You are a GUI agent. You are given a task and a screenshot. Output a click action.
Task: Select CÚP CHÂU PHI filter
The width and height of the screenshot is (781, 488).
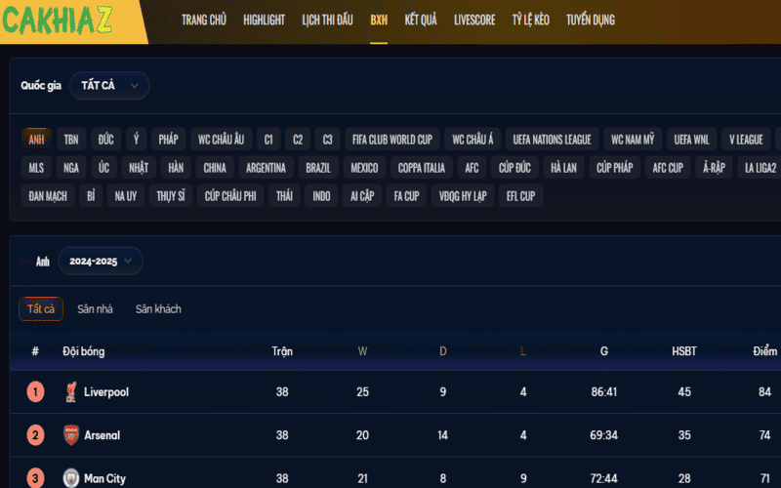point(230,196)
